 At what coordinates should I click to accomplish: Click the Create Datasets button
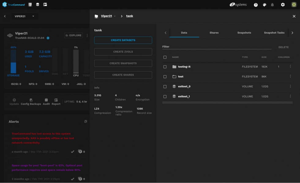[x=123, y=40]
